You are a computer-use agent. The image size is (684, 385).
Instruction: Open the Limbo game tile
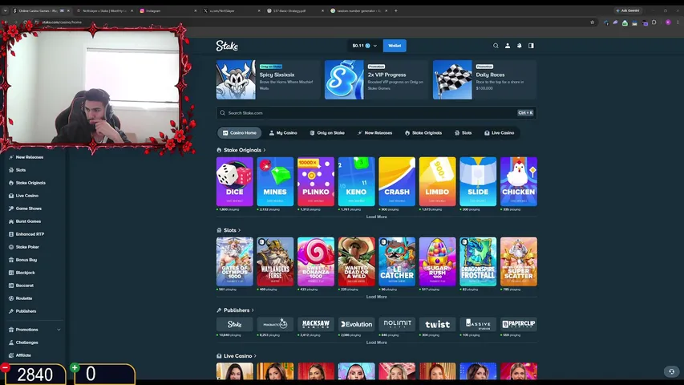click(x=438, y=181)
